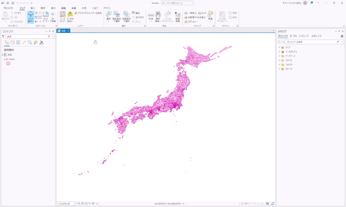Open the 解析 (Analysis) ribbon tab
This screenshot has width=346, height=207.
[x=43, y=8]
